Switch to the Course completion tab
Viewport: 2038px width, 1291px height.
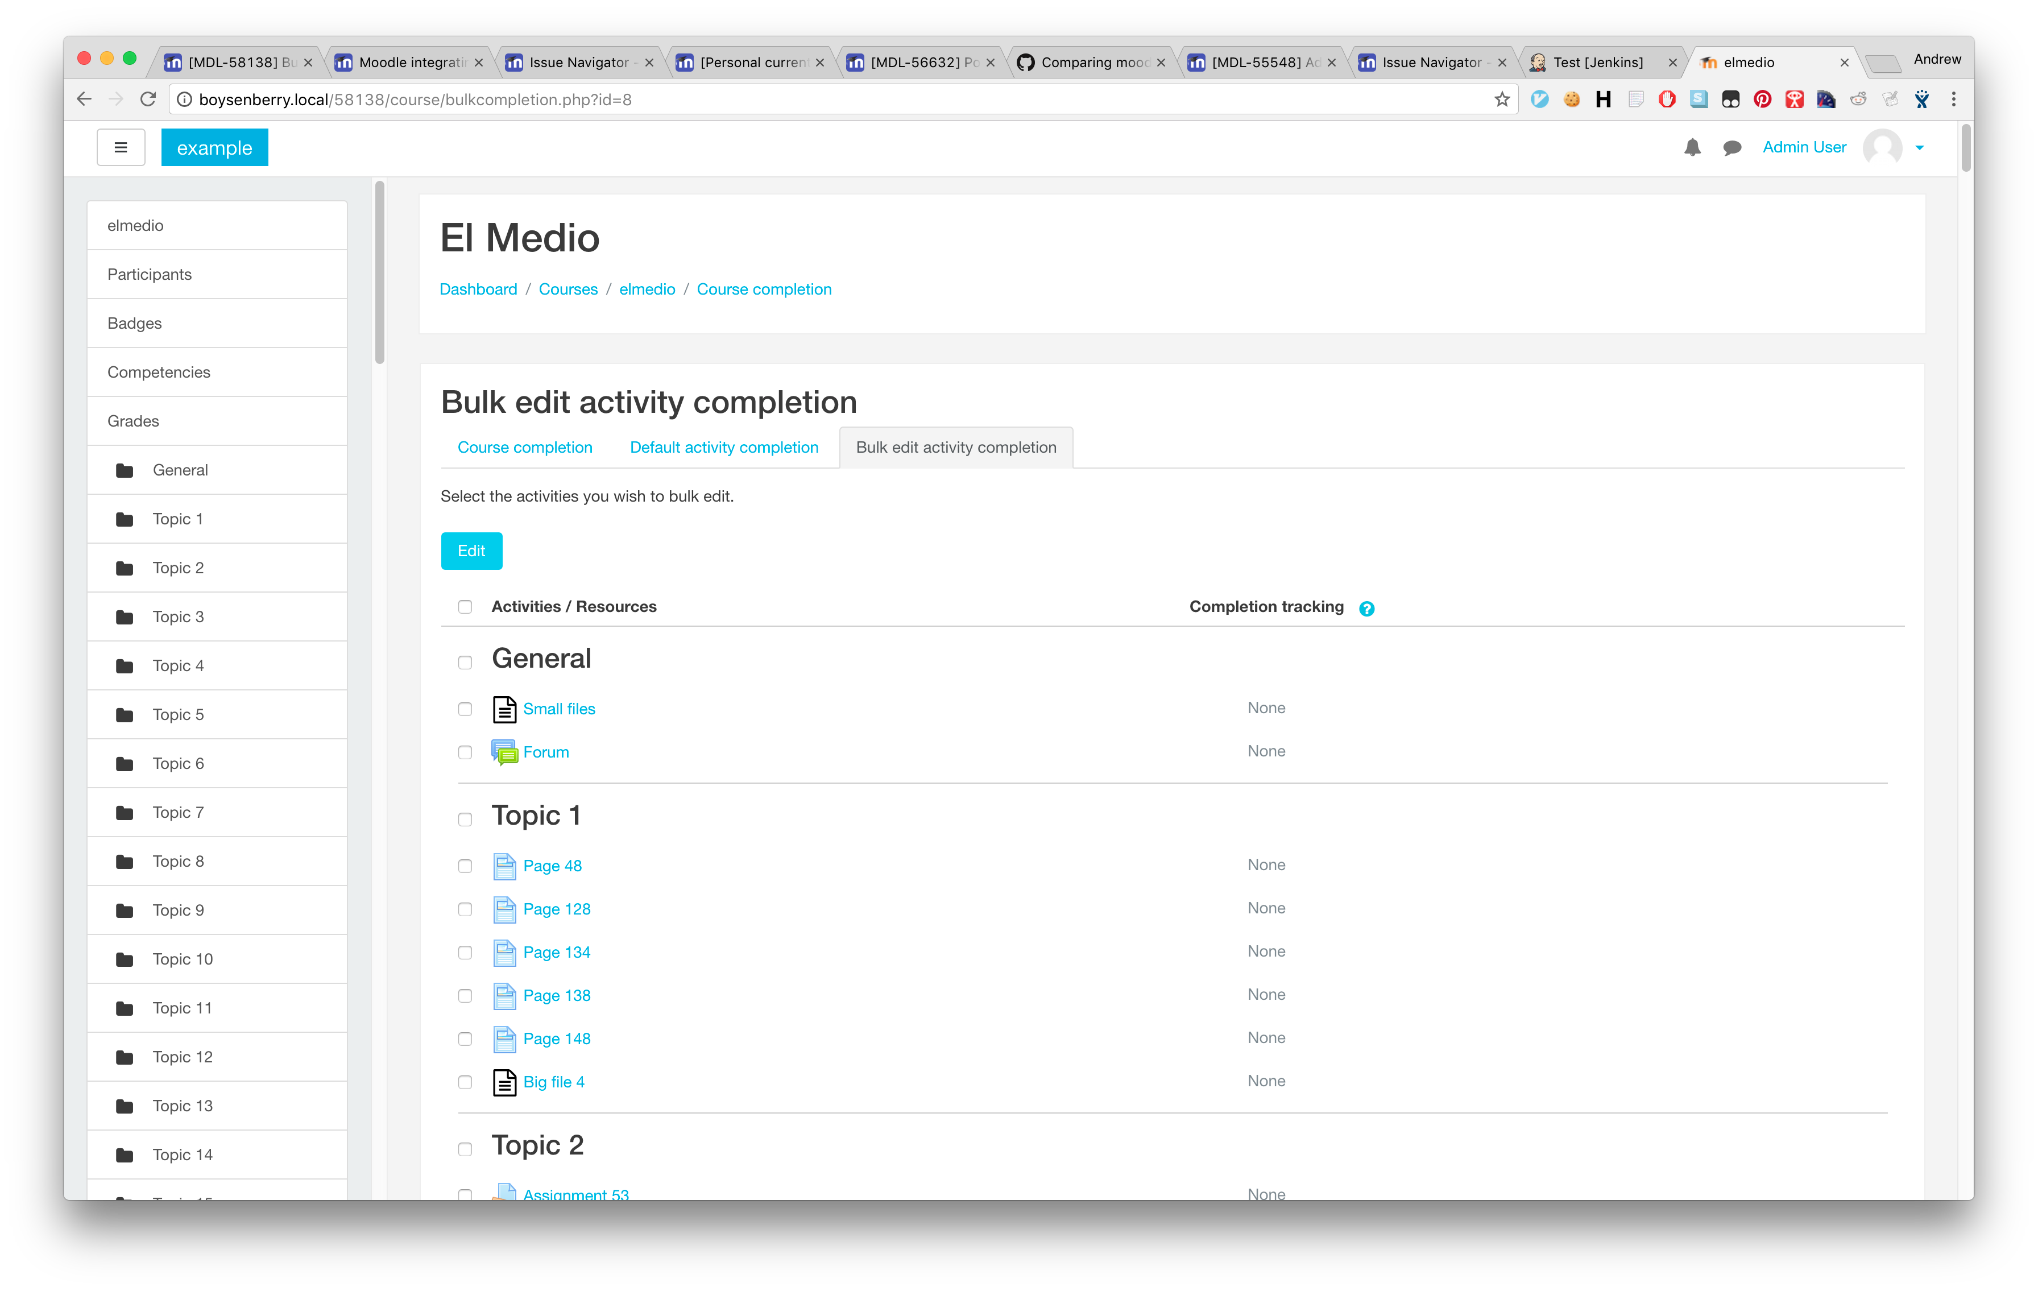(x=525, y=447)
